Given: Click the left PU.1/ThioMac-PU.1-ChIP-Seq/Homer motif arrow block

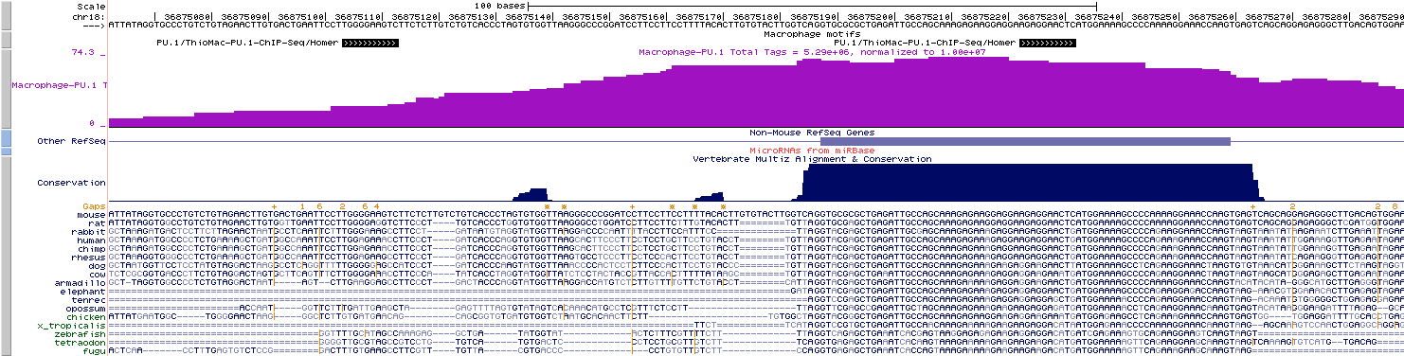Looking at the screenshot, I should [371, 43].
